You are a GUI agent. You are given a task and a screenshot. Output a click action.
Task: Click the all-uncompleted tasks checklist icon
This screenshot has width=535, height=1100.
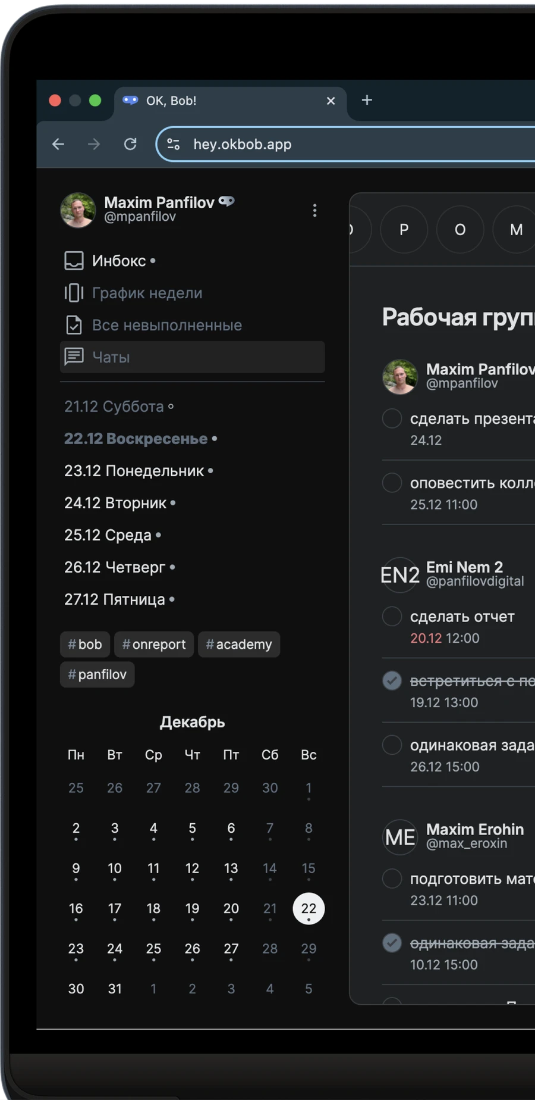click(x=74, y=325)
